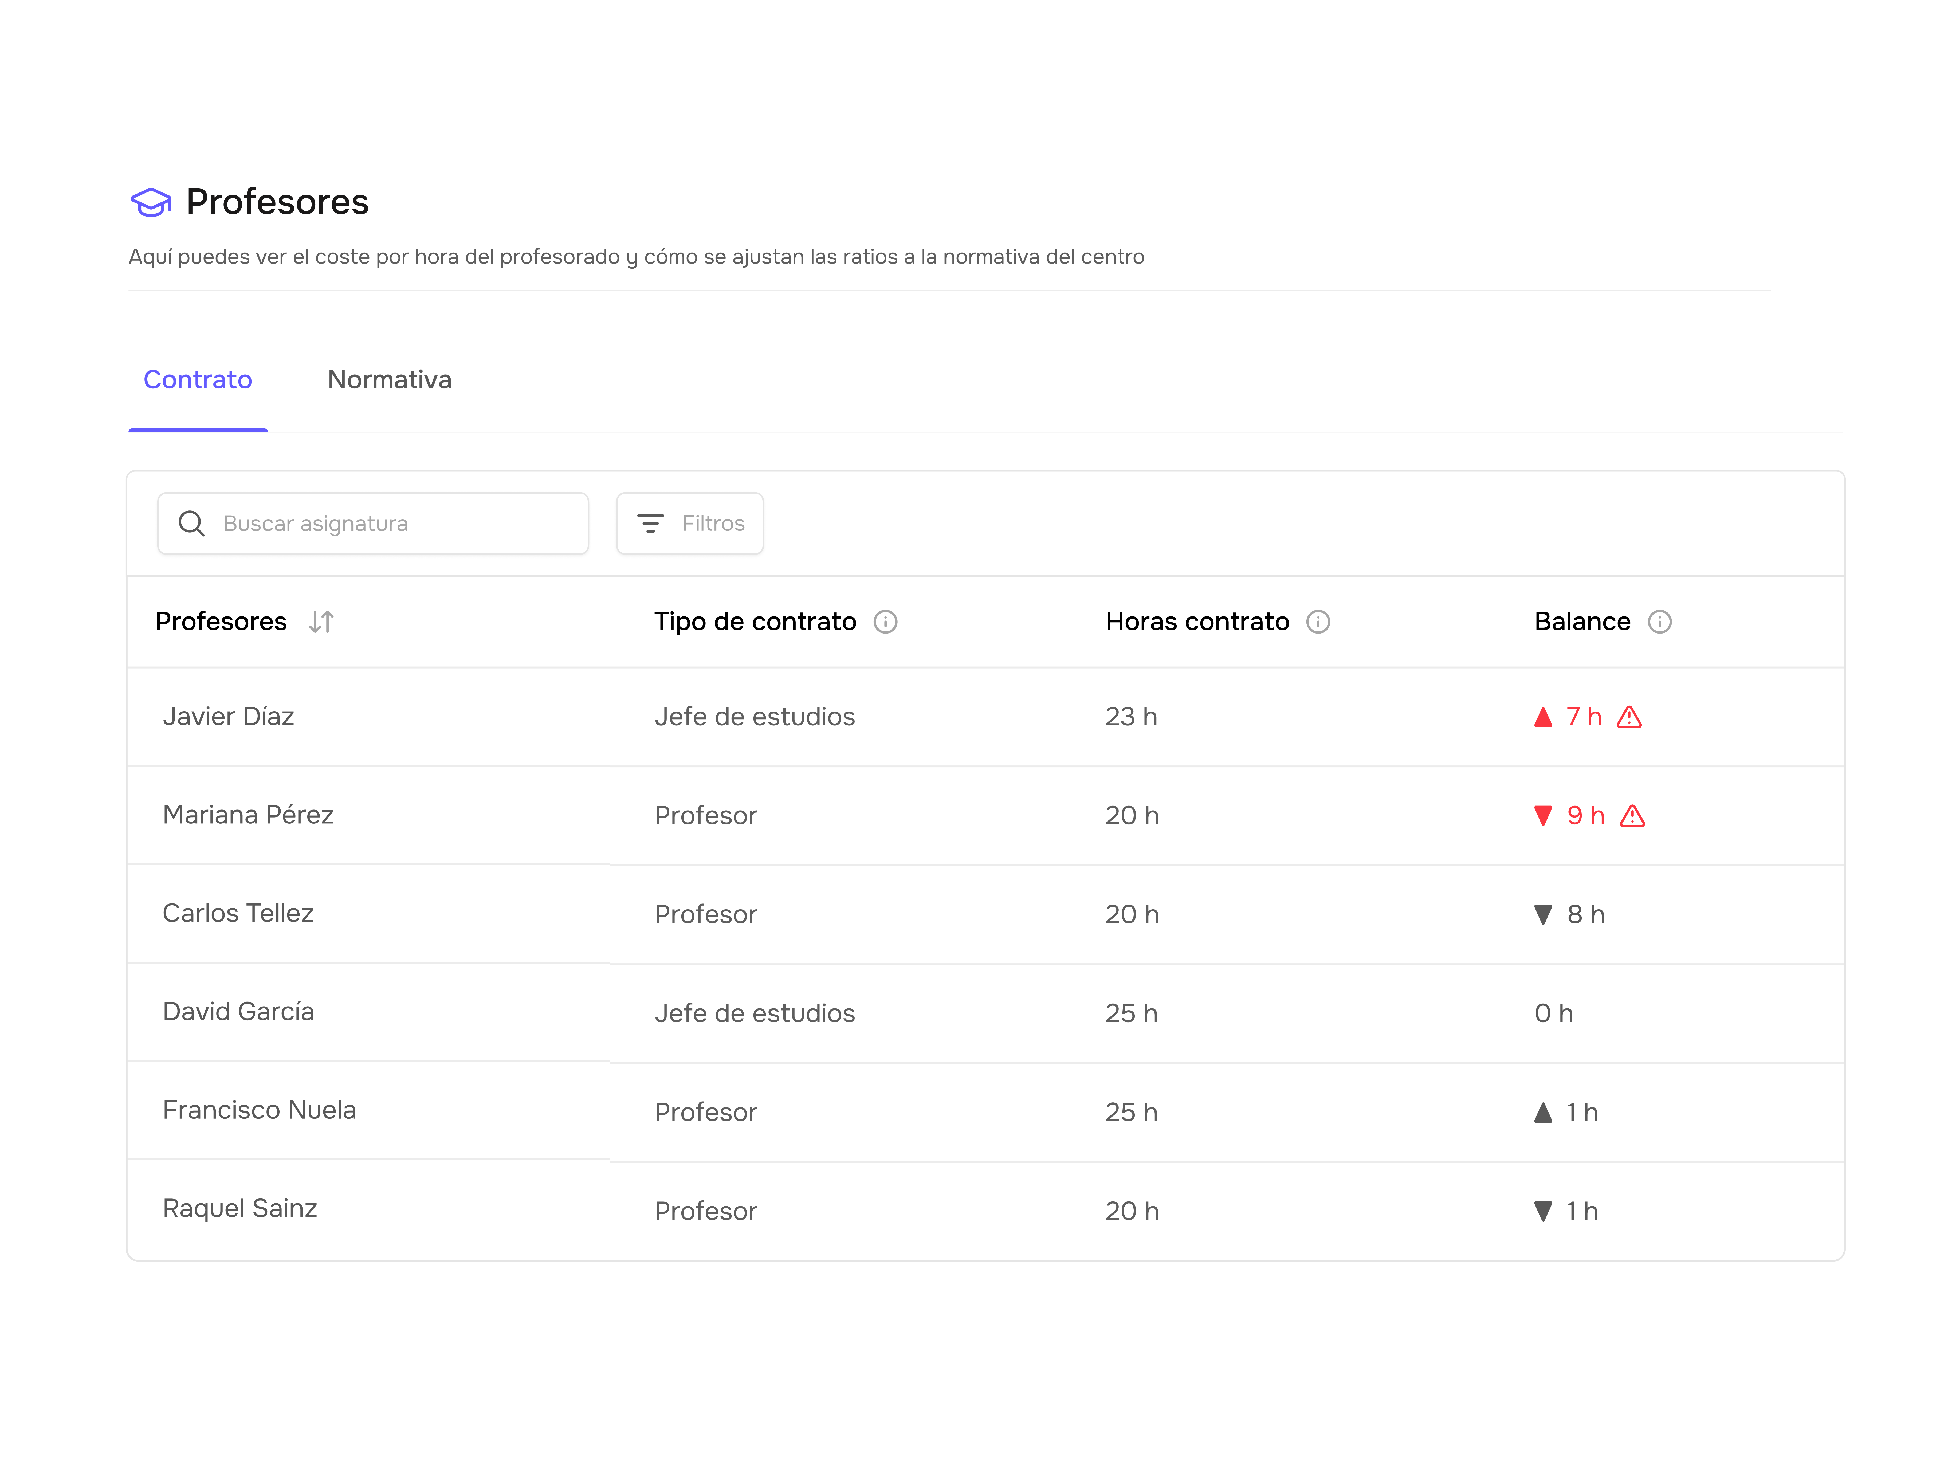Viewport: 1944px width, 1458px height.
Task: Click Profesor contract type for Raquel Sainz
Action: (706, 1212)
